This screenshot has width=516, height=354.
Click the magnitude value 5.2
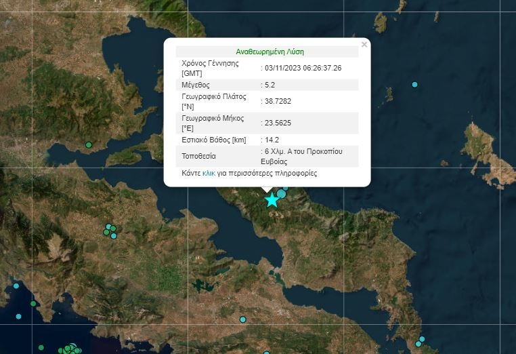click(x=270, y=85)
